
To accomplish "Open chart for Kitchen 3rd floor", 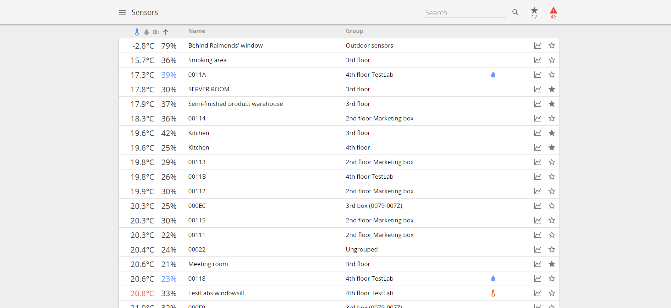I will coord(538,133).
